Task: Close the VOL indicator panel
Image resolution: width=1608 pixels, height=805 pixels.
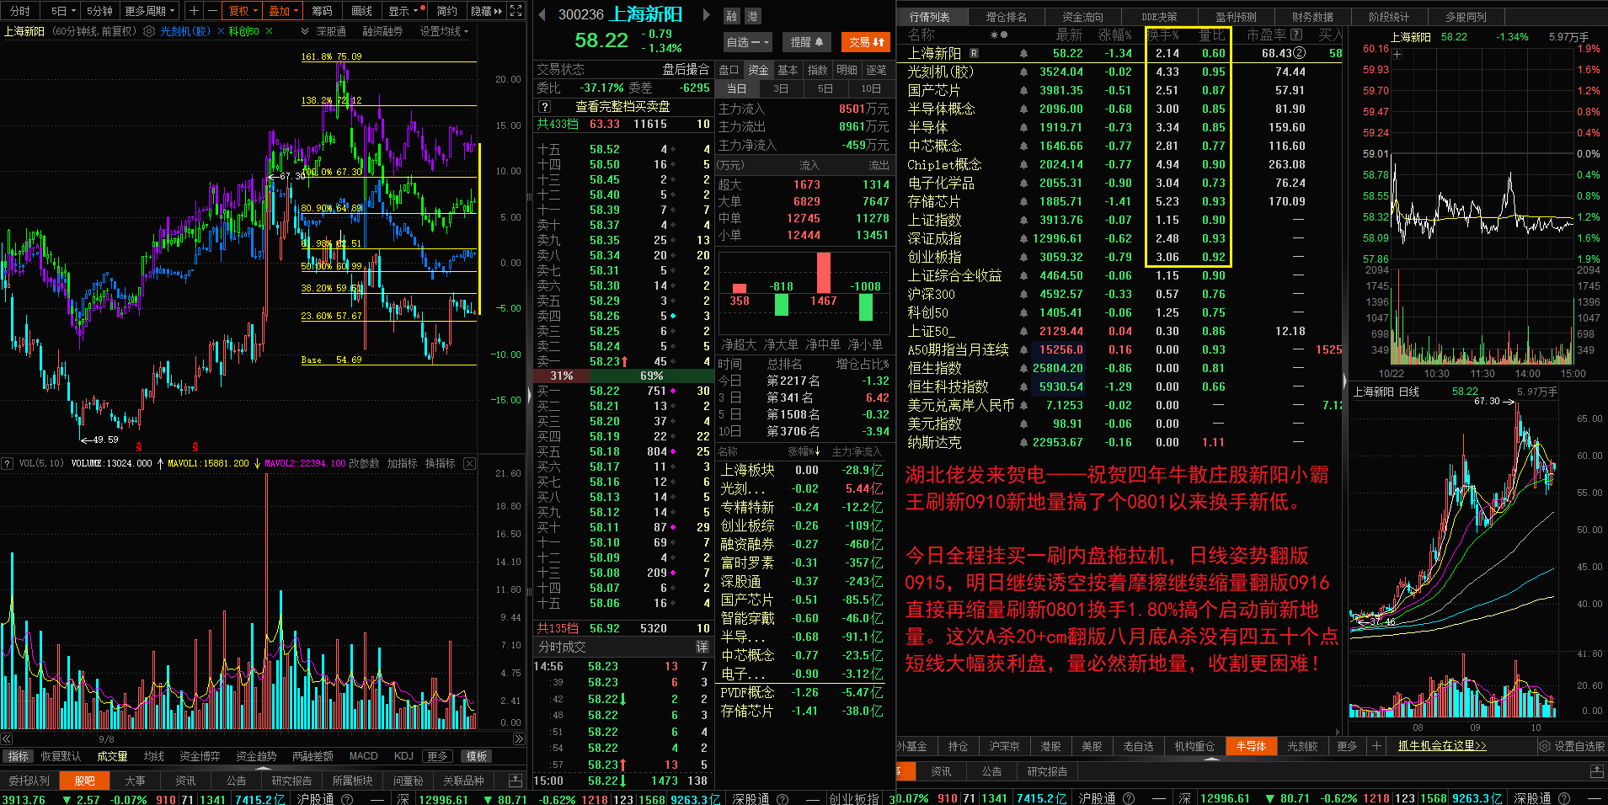Action: click(470, 463)
